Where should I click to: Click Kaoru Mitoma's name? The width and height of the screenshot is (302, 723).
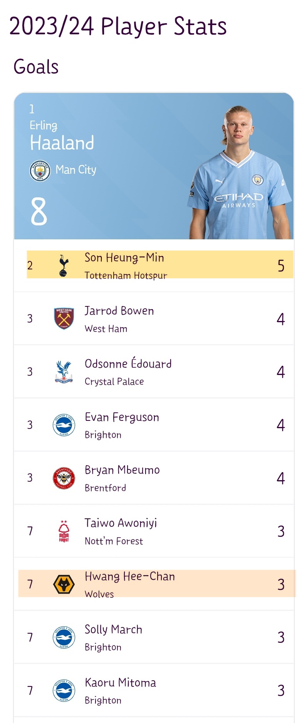[120, 683]
